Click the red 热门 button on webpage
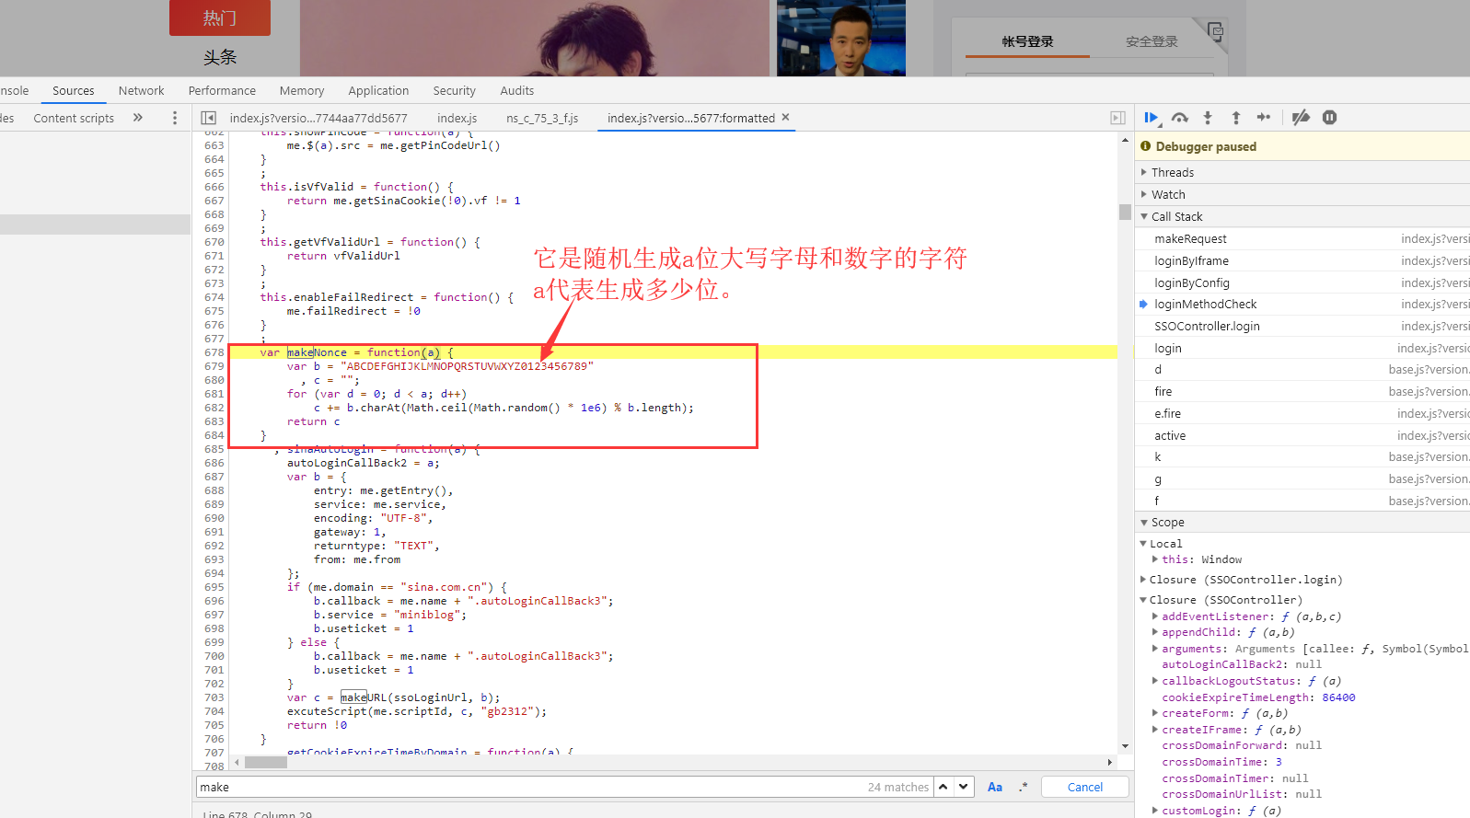 (x=220, y=17)
